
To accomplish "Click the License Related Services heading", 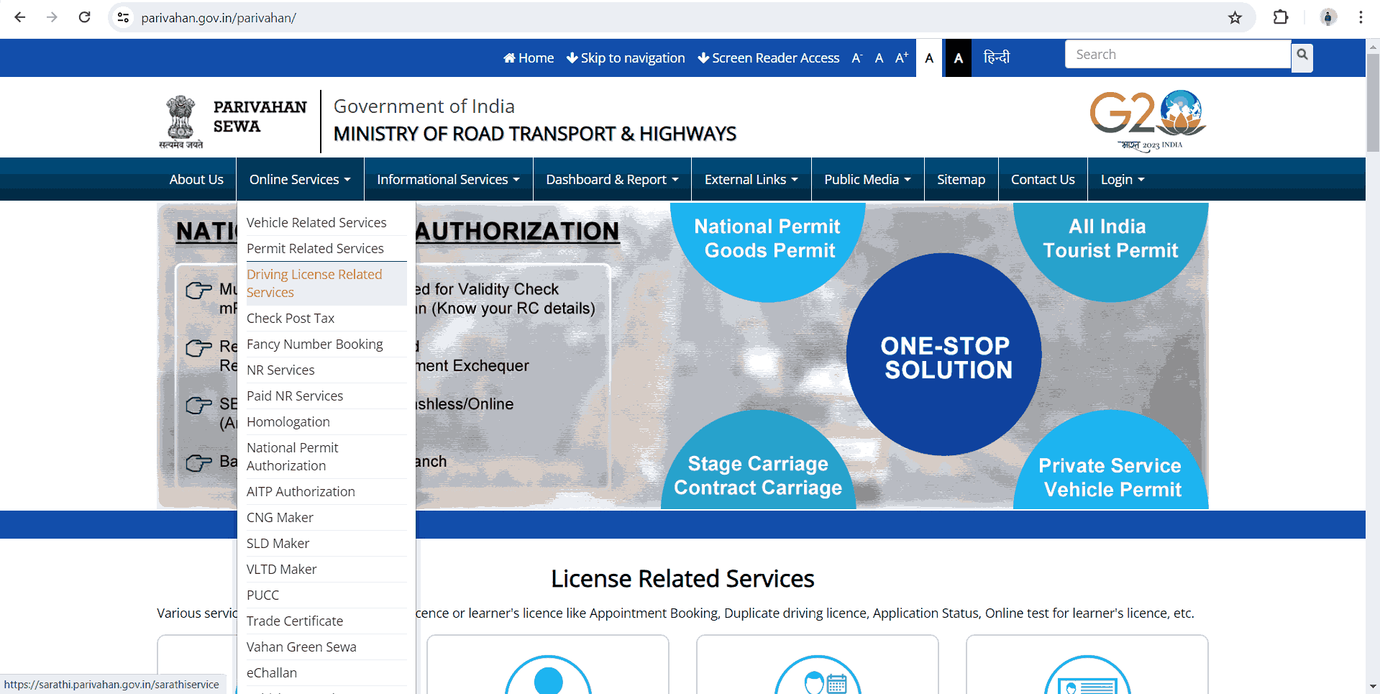I will 682,579.
